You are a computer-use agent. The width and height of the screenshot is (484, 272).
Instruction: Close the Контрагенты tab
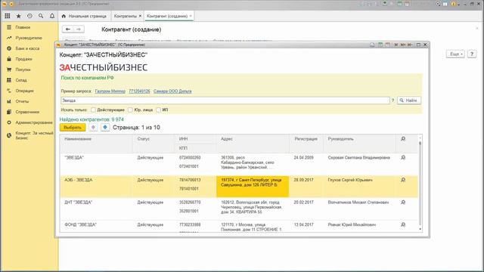pyautogui.click(x=140, y=16)
